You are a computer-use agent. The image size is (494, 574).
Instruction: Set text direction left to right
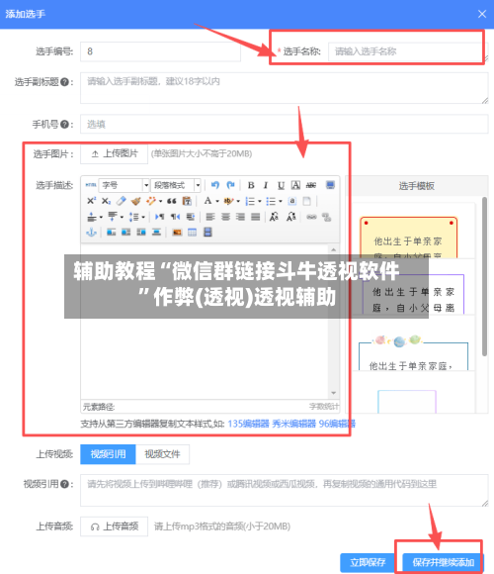160,217
